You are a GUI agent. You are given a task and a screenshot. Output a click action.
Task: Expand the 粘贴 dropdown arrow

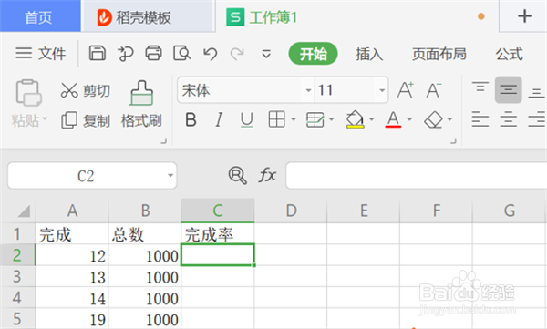[45, 119]
